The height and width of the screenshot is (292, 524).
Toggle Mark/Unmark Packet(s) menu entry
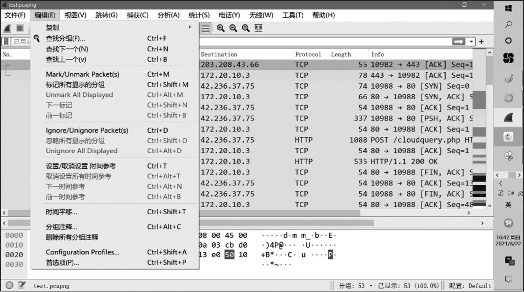[82, 74]
